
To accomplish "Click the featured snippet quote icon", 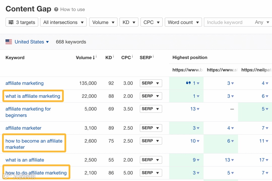I will pyautogui.click(x=188, y=83).
